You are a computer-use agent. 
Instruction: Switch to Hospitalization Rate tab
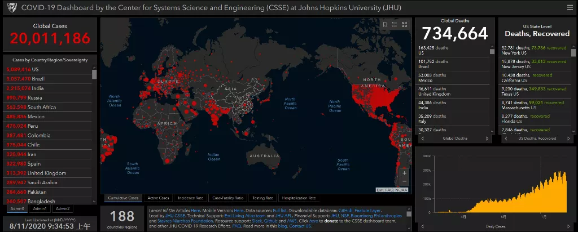(299, 198)
